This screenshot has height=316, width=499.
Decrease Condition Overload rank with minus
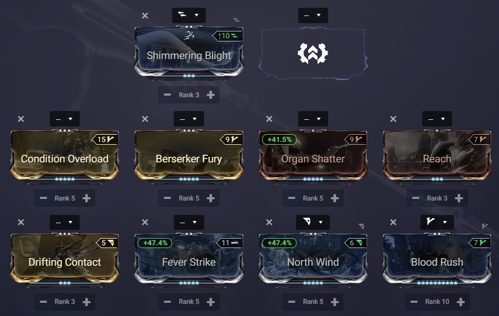pos(43,198)
